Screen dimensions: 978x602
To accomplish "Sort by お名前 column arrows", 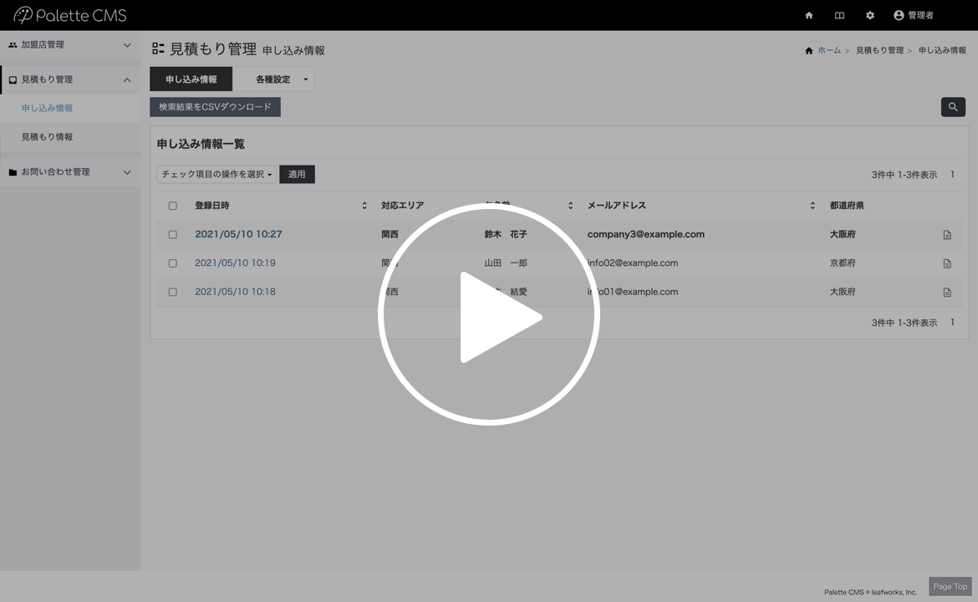I will 570,206.
